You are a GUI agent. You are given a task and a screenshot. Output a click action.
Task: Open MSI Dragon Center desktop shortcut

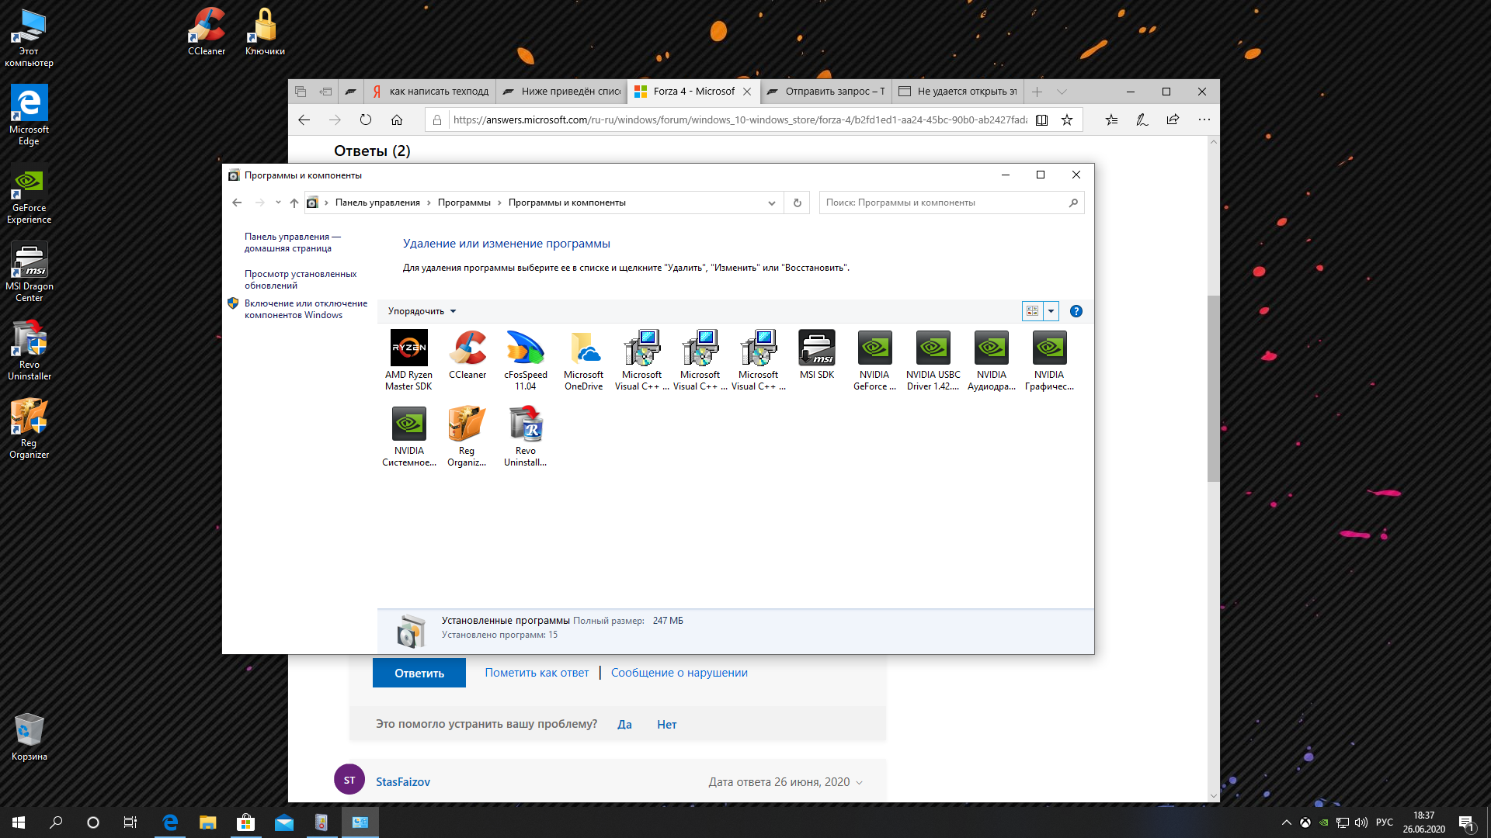pos(29,272)
